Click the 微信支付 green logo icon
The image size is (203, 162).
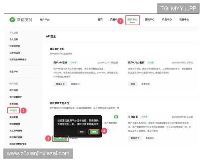(x=12, y=20)
